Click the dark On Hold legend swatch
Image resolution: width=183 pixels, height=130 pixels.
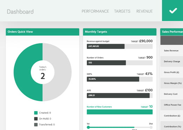coord(36,119)
